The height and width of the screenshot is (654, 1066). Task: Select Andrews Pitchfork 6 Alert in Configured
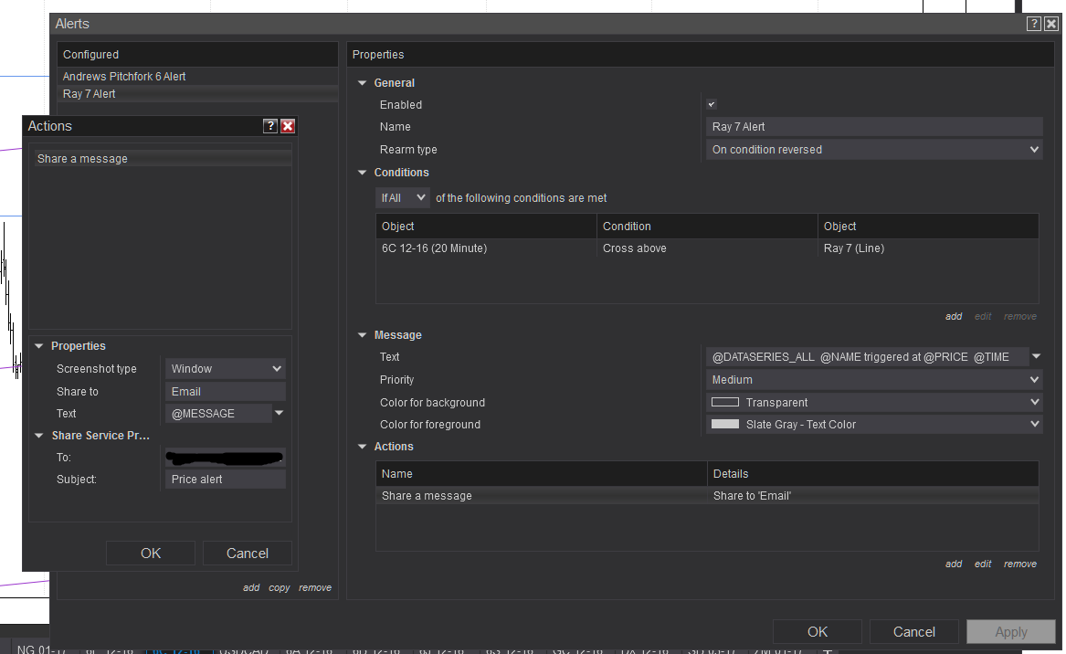click(x=197, y=76)
